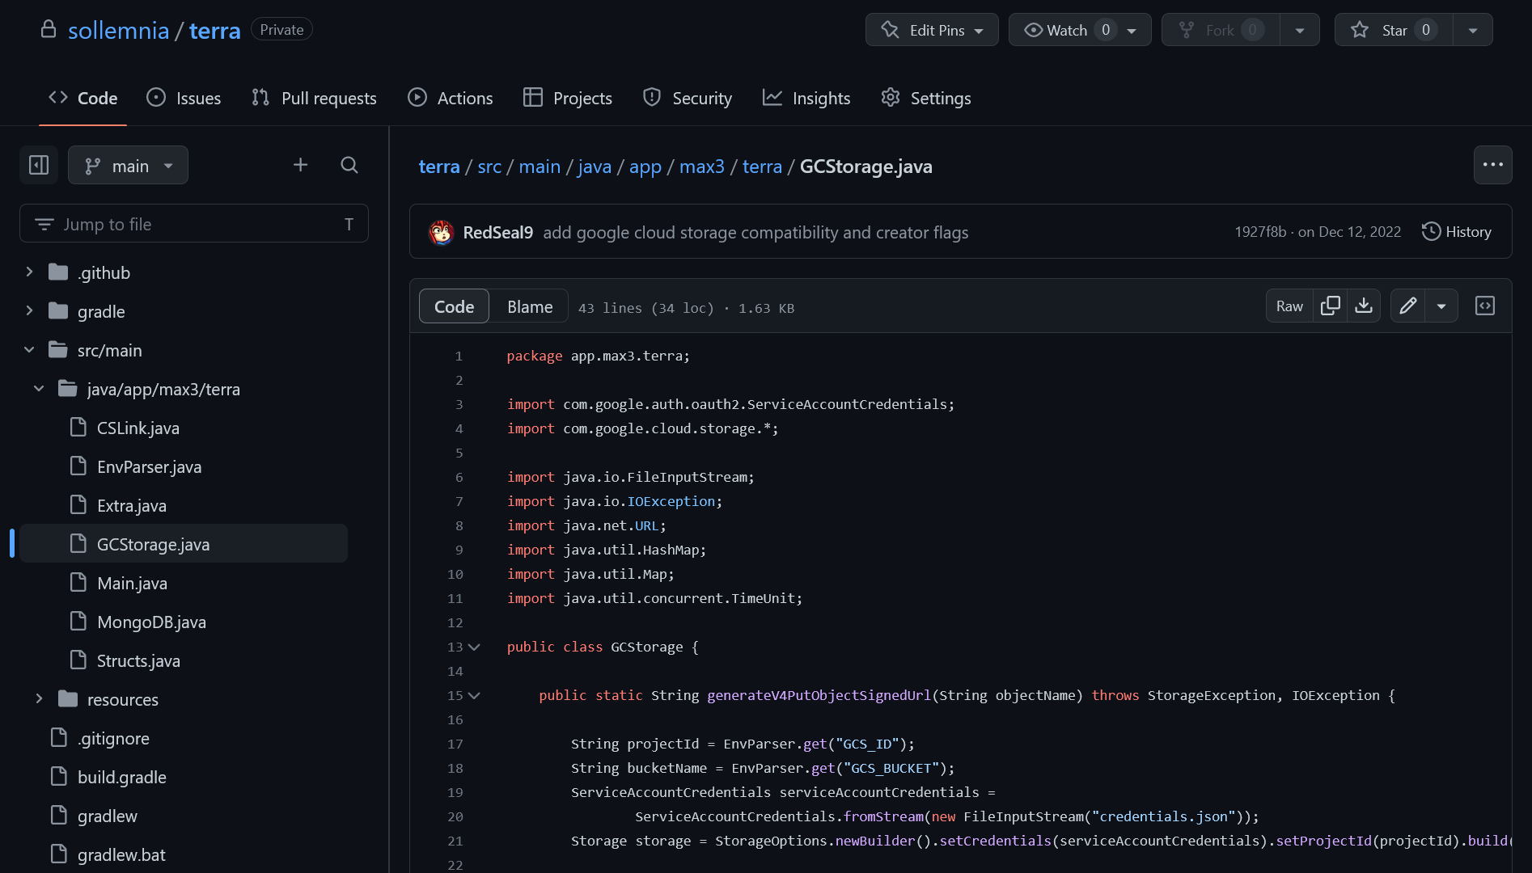Star the terra repository
The height and width of the screenshot is (873, 1532).
[x=1391, y=29]
